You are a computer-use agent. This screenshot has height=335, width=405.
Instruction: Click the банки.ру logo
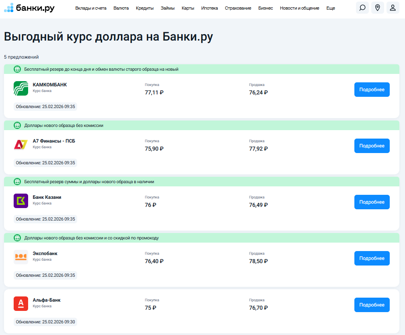(x=30, y=8)
